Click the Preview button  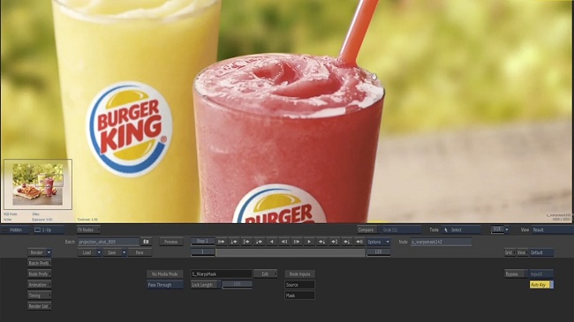pos(171,242)
